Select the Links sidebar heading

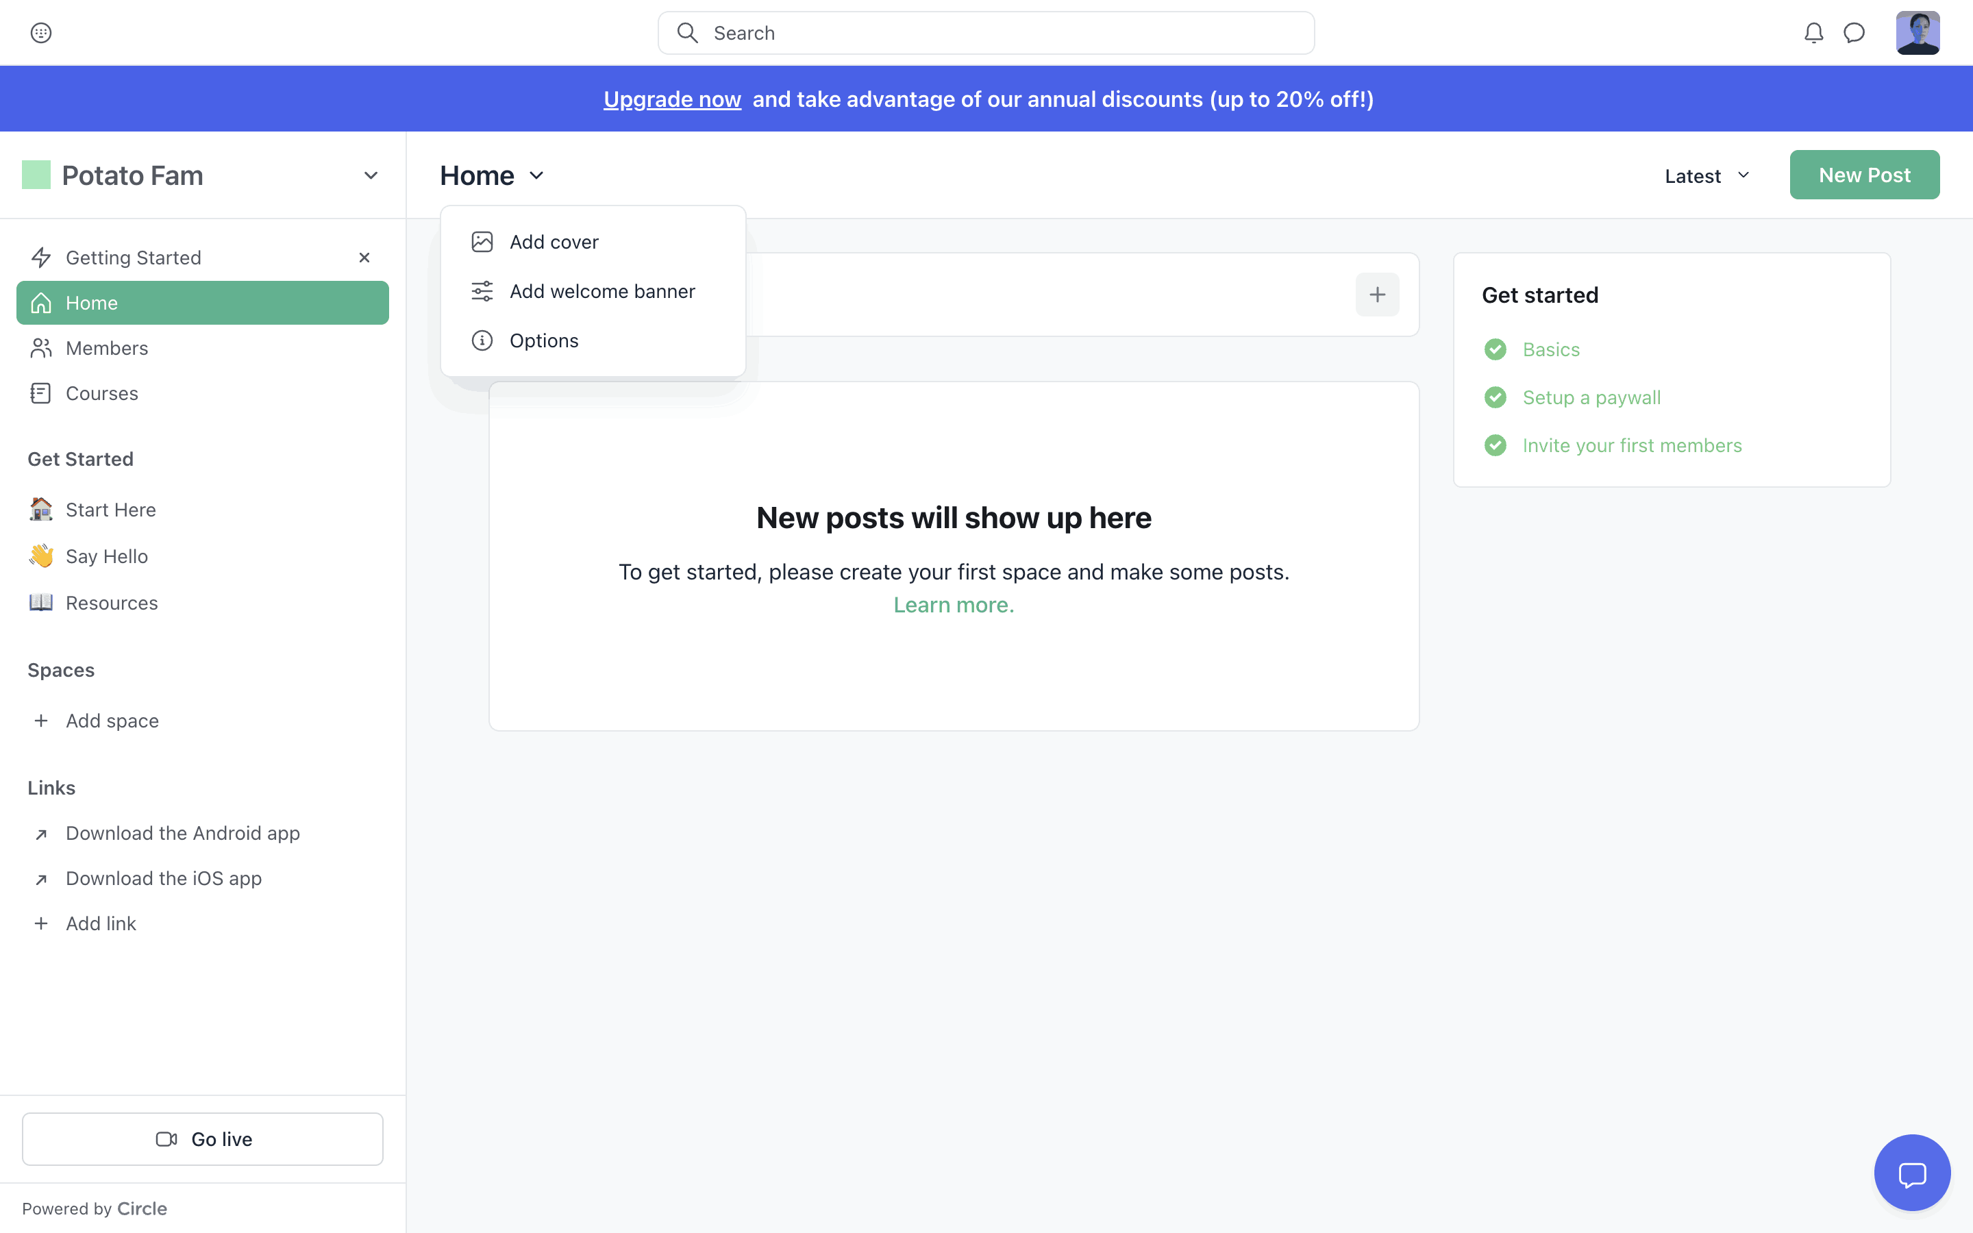[51, 788]
